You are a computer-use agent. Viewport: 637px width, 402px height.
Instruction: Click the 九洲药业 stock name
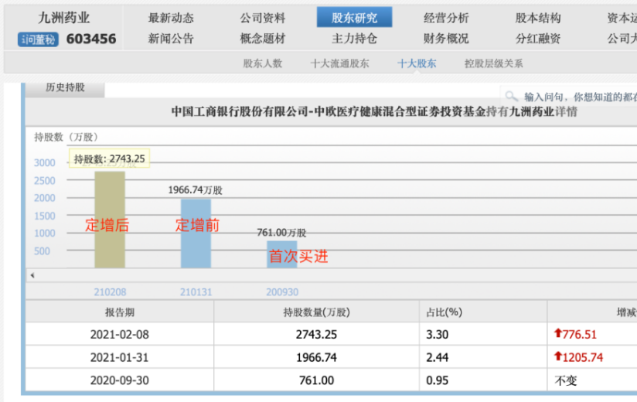tap(64, 18)
